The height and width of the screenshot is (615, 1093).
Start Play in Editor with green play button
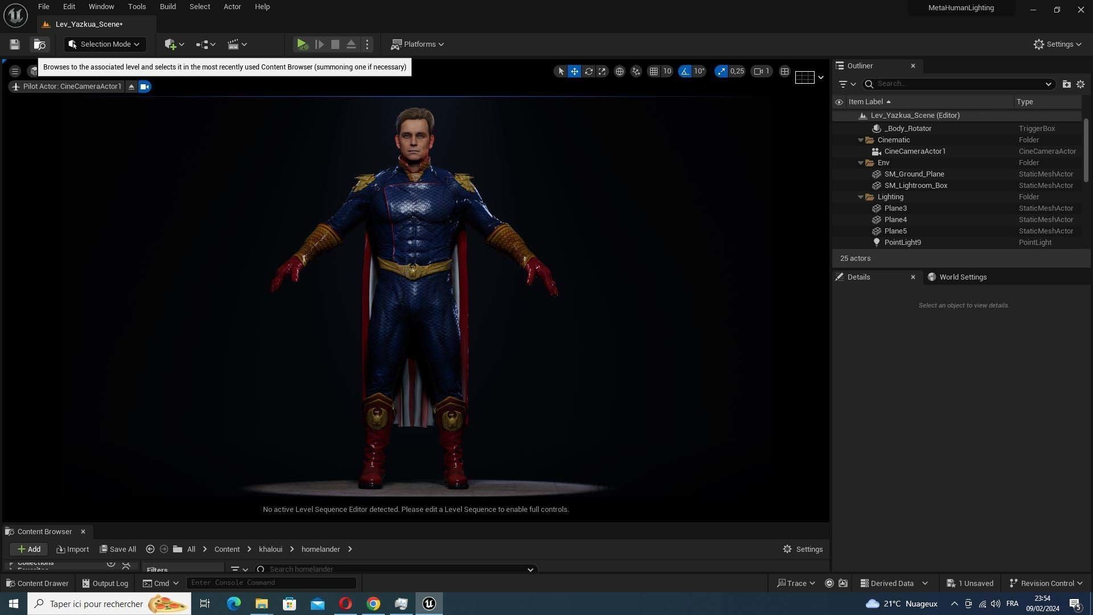tap(302, 44)
